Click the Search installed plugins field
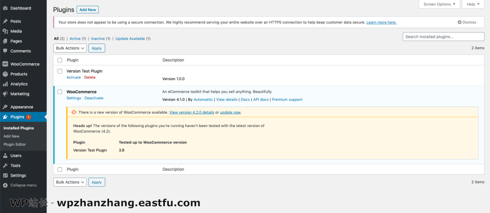 (x=444, y=36)
